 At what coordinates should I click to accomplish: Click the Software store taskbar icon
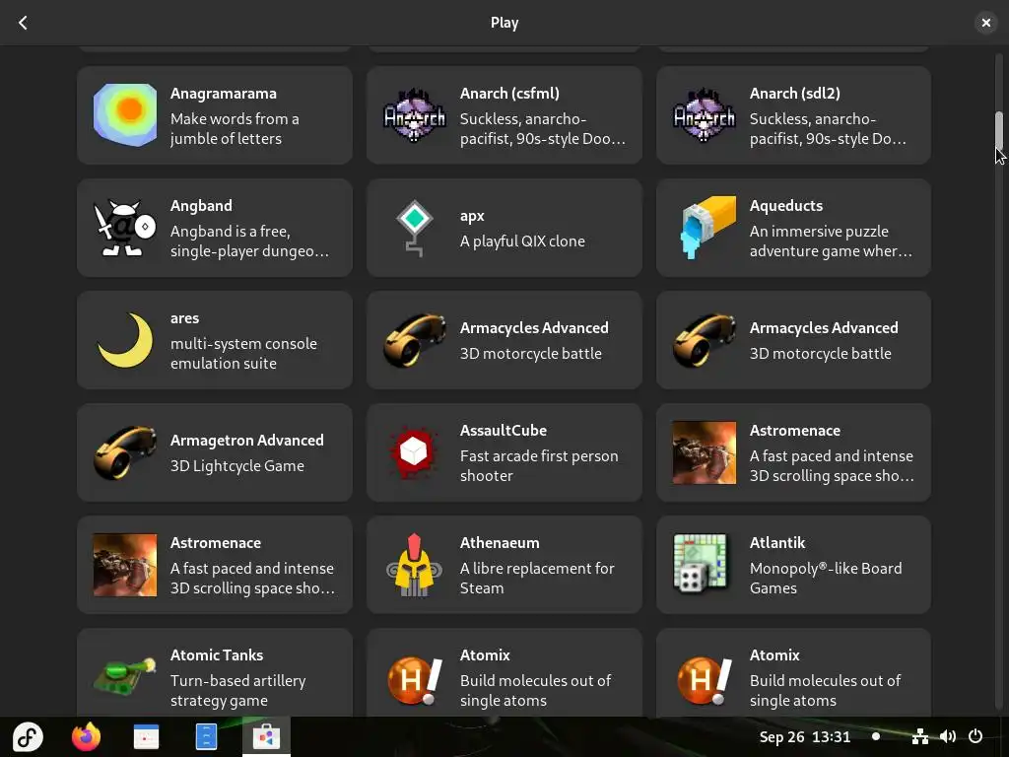[266, 736]
